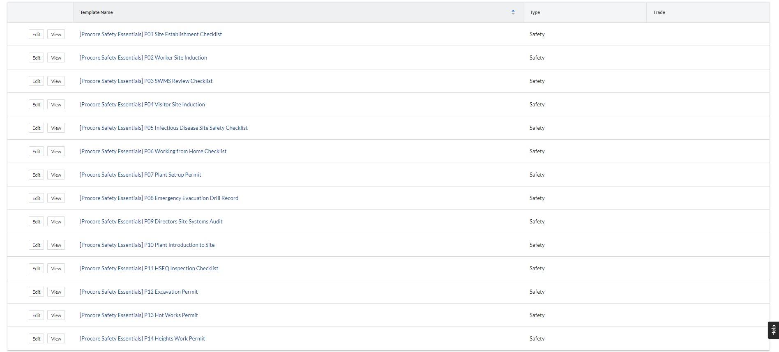The width and height of the screenshot is (779, 352).
Task: View P05 Infectious Disease Site Safety Checklist
Action: coord(56,128)
